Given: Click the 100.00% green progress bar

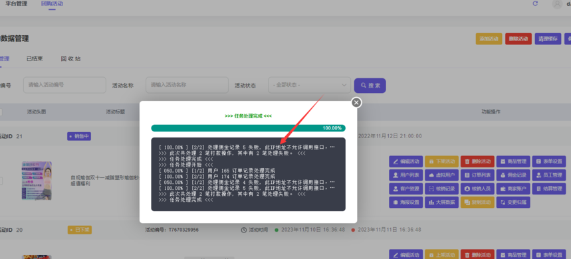Looking at the screenshot, I should (x=249, y=128).
